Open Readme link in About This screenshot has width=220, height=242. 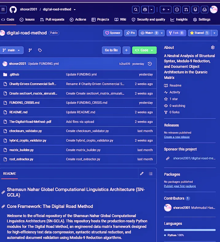point(173,85)
